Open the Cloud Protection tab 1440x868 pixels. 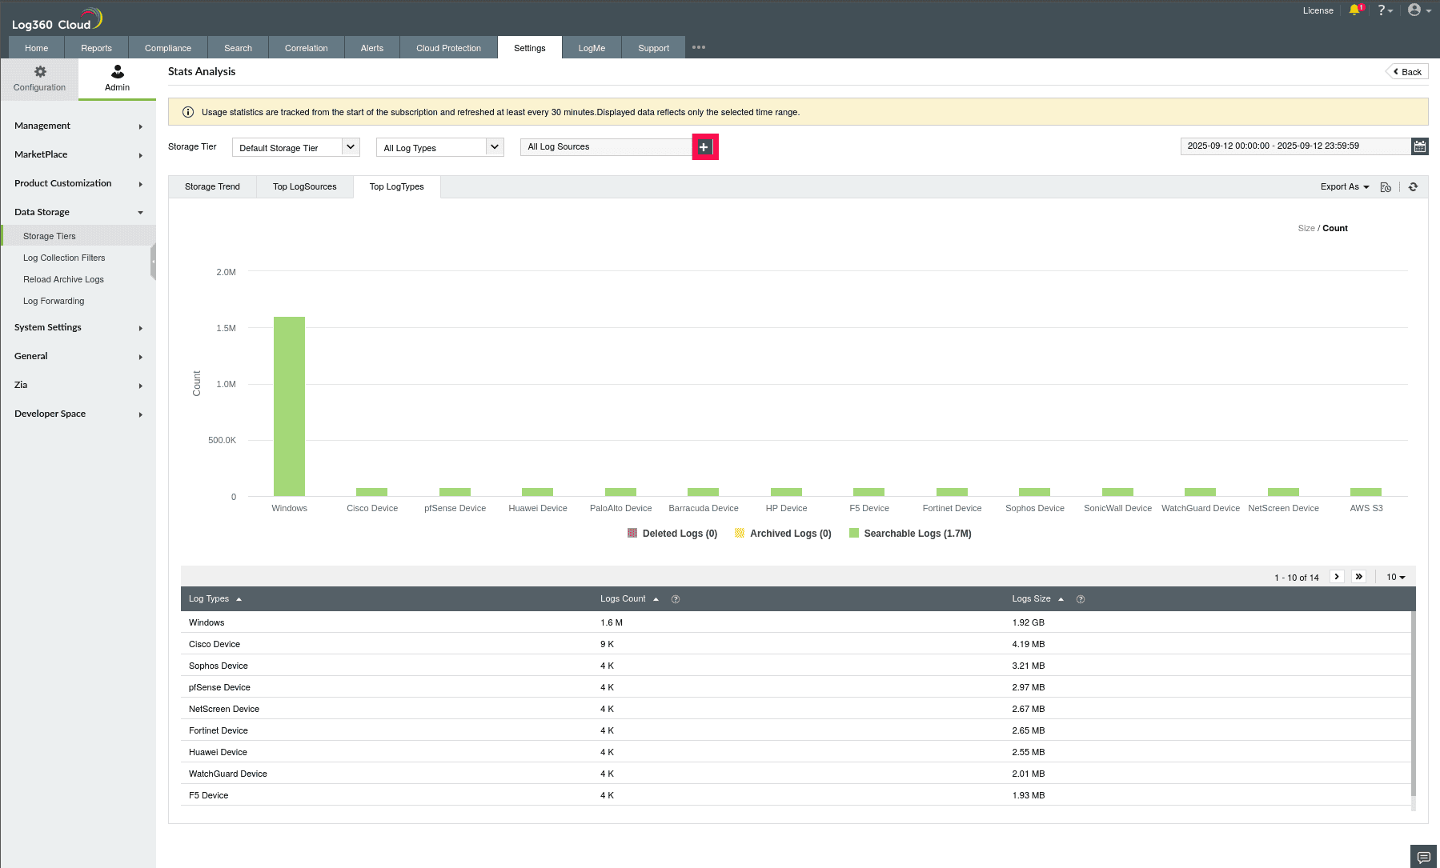click(449, 48)
